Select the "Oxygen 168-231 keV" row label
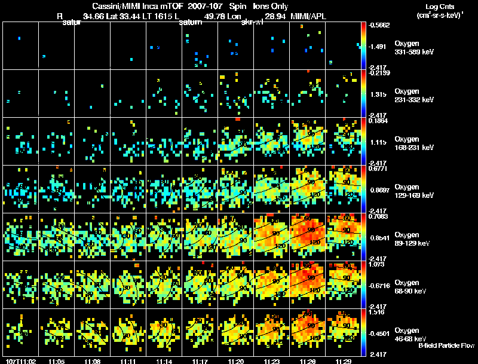Image resolution: width=478 pixels, height=364 pixels. tap(414, 143)
